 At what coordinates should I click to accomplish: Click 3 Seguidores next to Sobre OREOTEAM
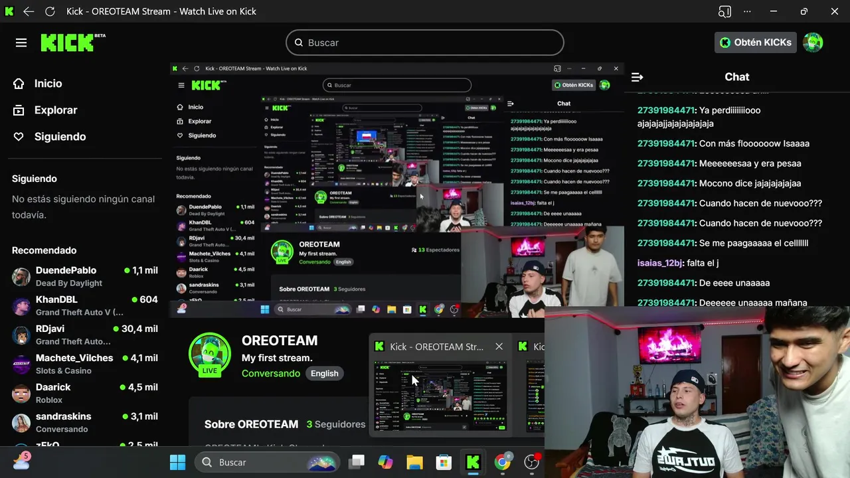pos(336,424)
